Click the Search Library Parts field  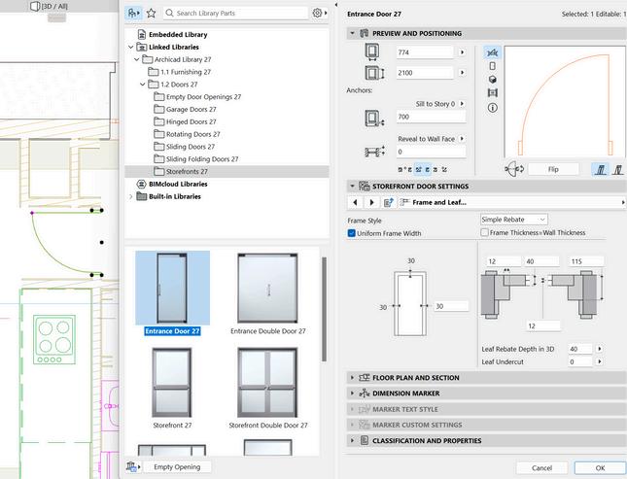[236, 14]
